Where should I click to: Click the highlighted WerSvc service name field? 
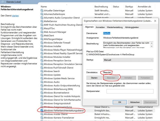[107, 33]
